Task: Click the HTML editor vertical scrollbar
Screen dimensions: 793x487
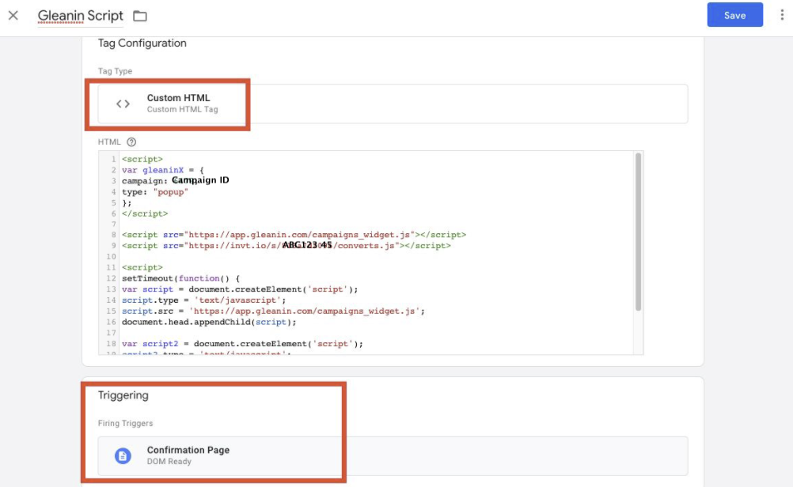Action: coord(638,232)
